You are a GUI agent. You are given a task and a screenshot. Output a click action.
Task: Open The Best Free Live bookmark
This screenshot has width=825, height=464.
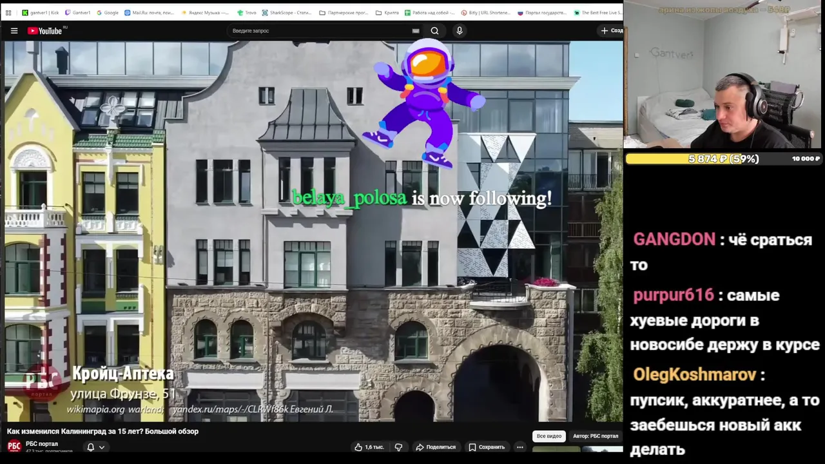(x=597, y=12)
